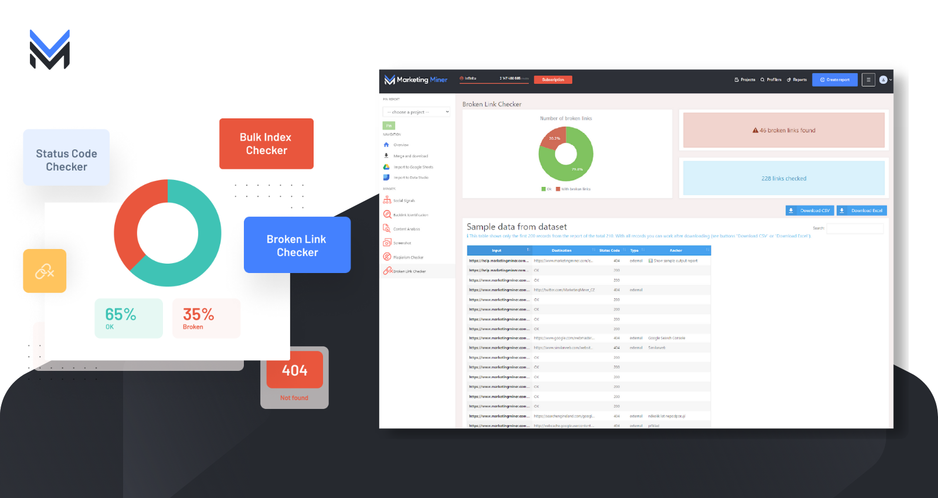938x498 pixels.
Task: Open the Overview home icon
Action: coord(386,145)
